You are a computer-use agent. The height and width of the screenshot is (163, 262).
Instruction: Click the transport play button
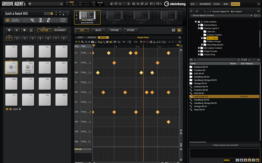tap(17, 30)
